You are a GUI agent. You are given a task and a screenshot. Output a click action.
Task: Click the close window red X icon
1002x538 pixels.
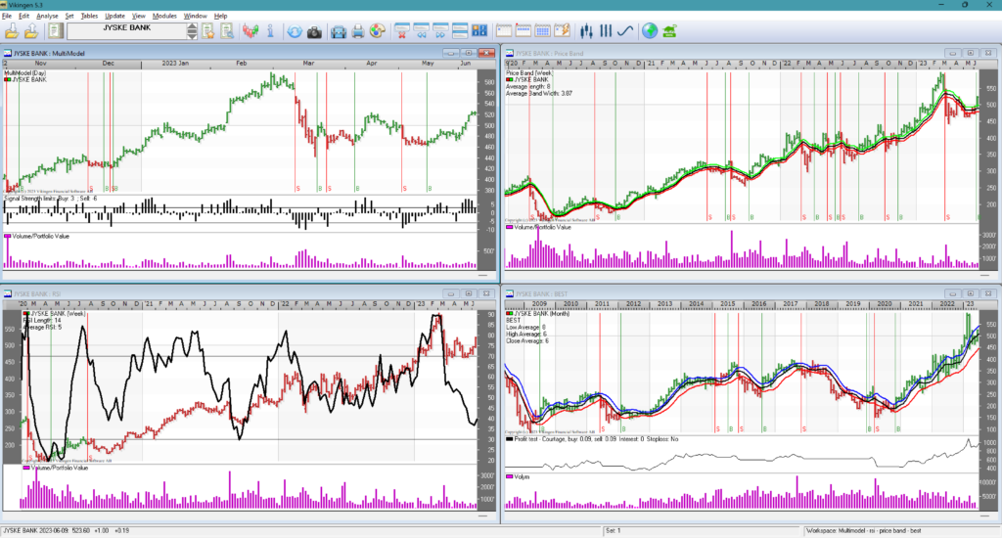[x=402, y=30]
